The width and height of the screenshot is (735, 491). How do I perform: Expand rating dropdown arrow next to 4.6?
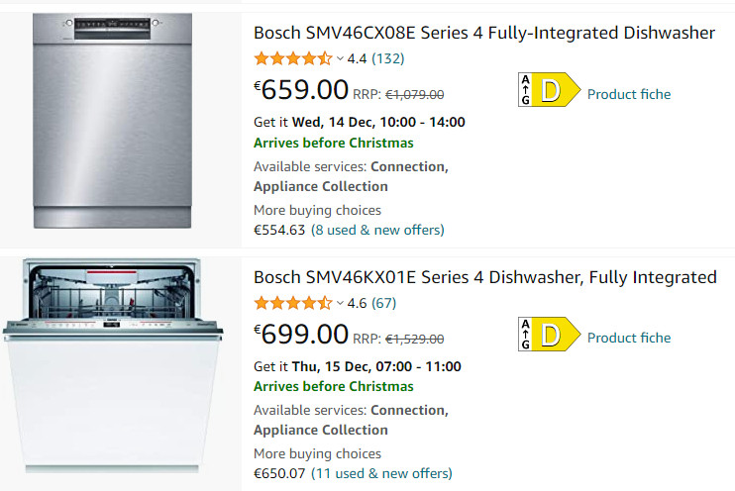coord(341,303)
